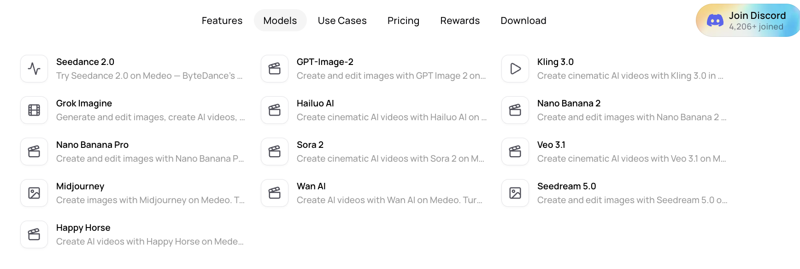Image resolution: width=800 pixels, height=269 pixels.
Task: Click the Discord logo icon
Action: (x=715, y=20)
